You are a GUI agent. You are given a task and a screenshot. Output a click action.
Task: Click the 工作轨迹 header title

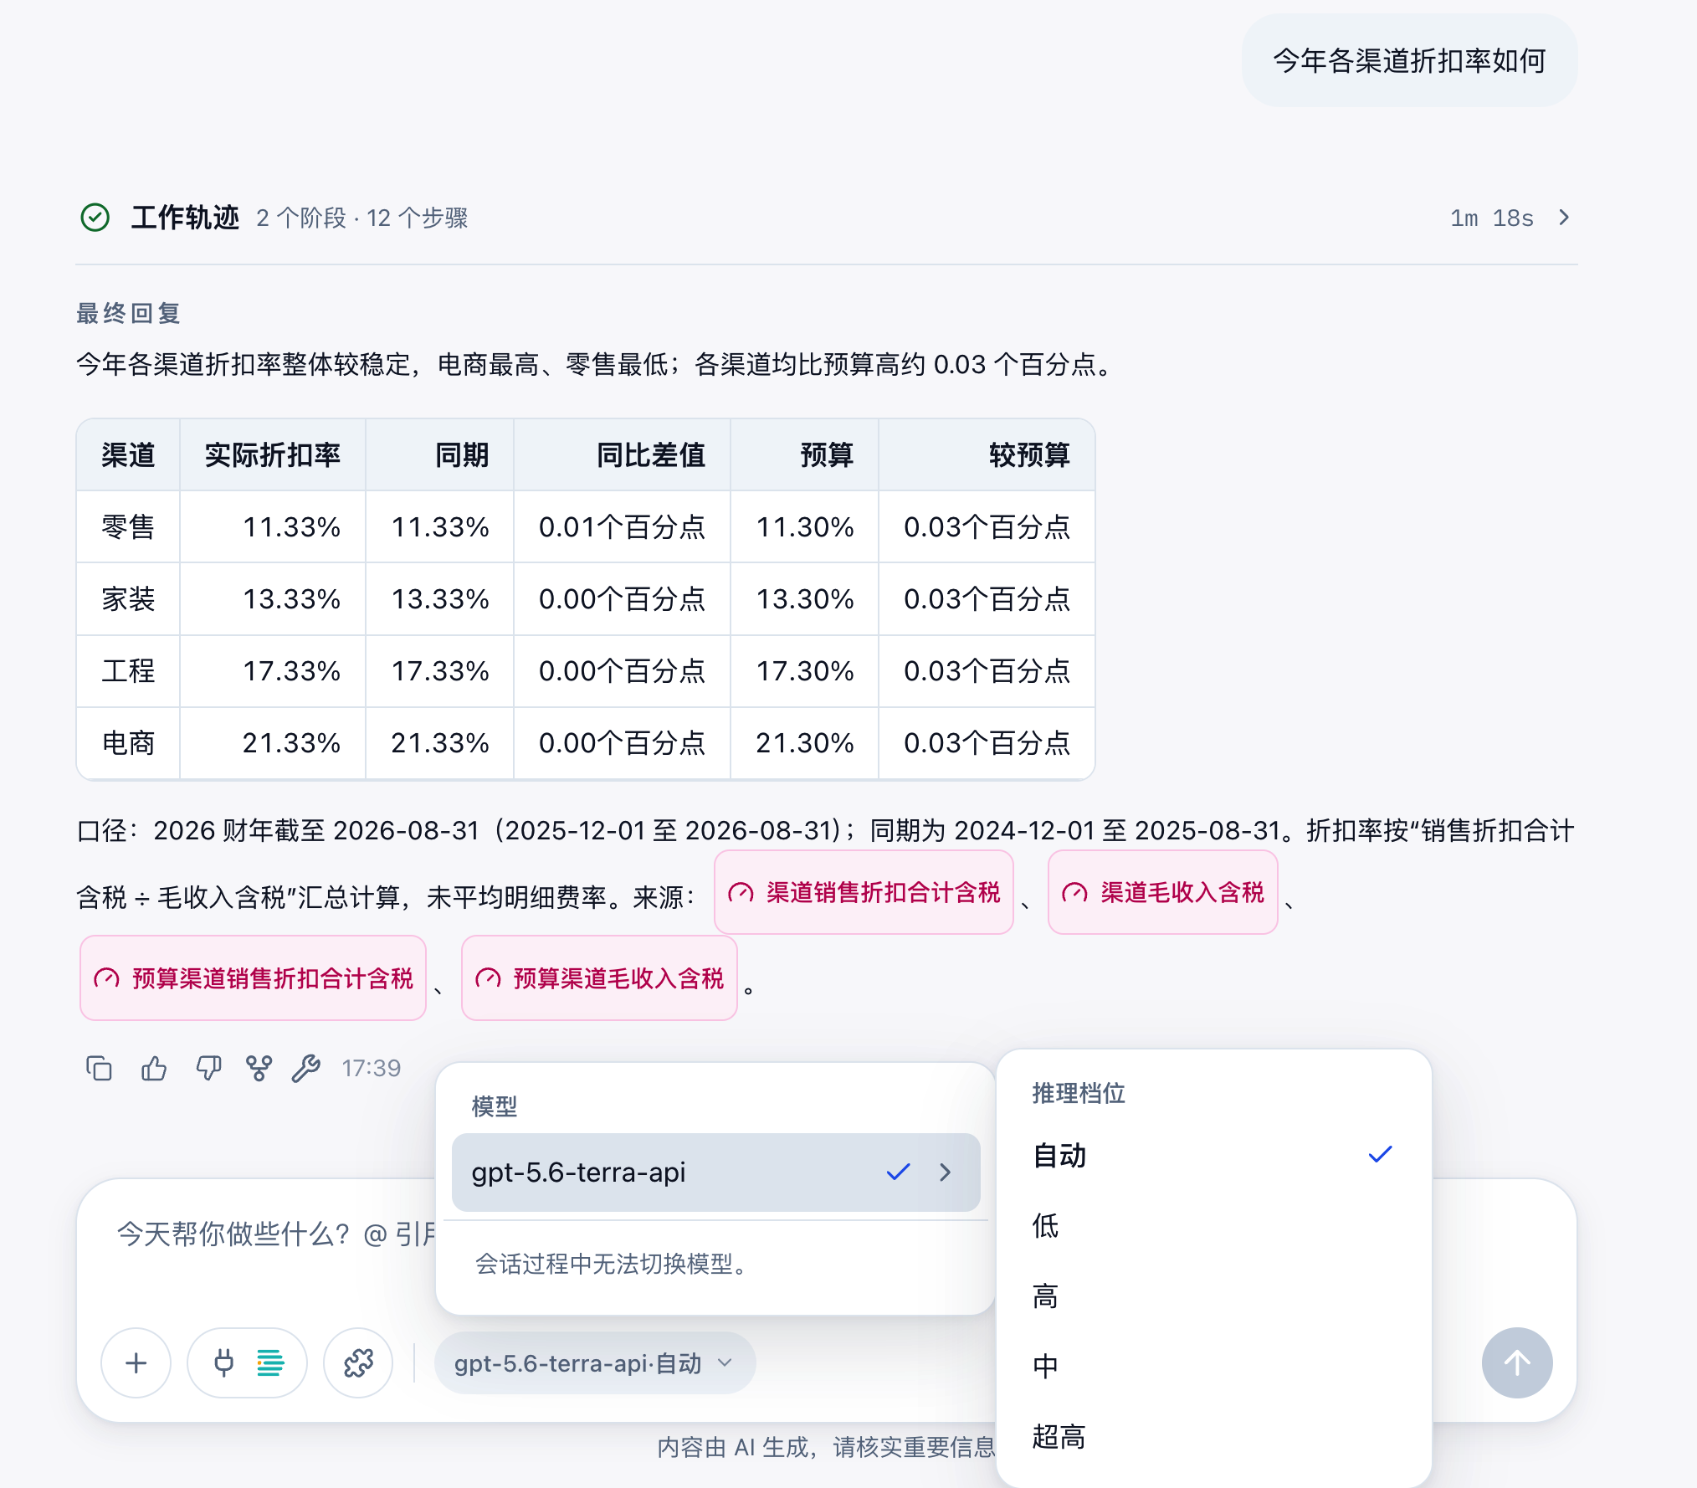[186, 218]
